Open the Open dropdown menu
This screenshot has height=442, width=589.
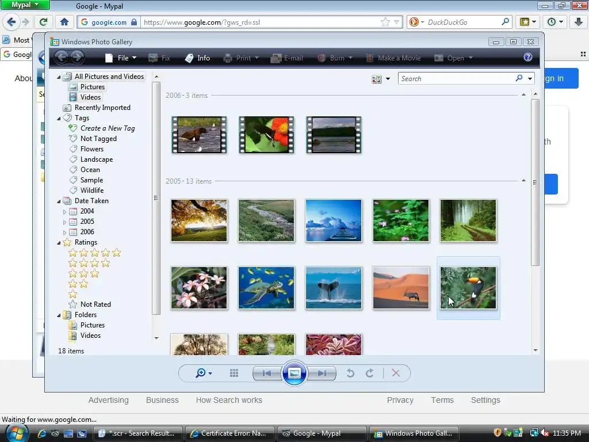point(453,58)
